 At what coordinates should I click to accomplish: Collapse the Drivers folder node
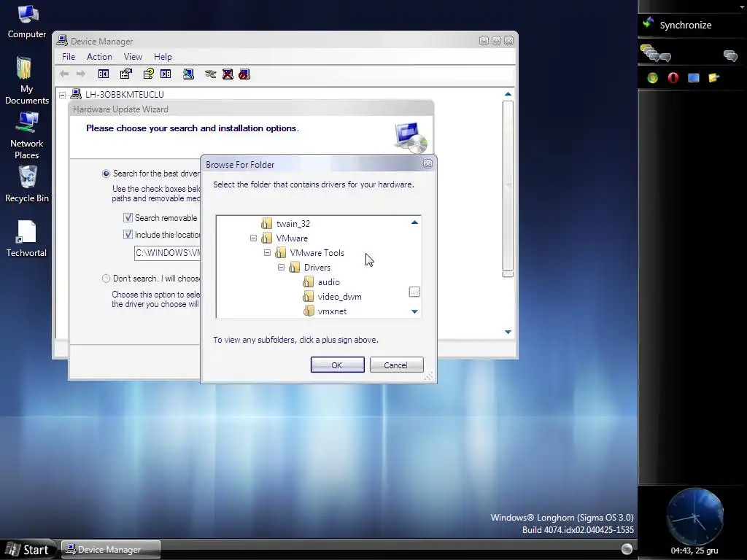click(281, 268)
